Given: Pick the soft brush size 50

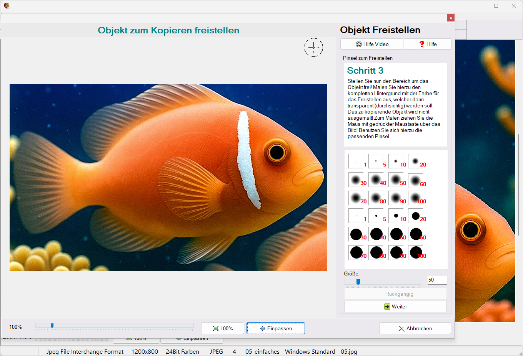Looking at the screenshot, I should pyautogui.click(x=396, y=180).
